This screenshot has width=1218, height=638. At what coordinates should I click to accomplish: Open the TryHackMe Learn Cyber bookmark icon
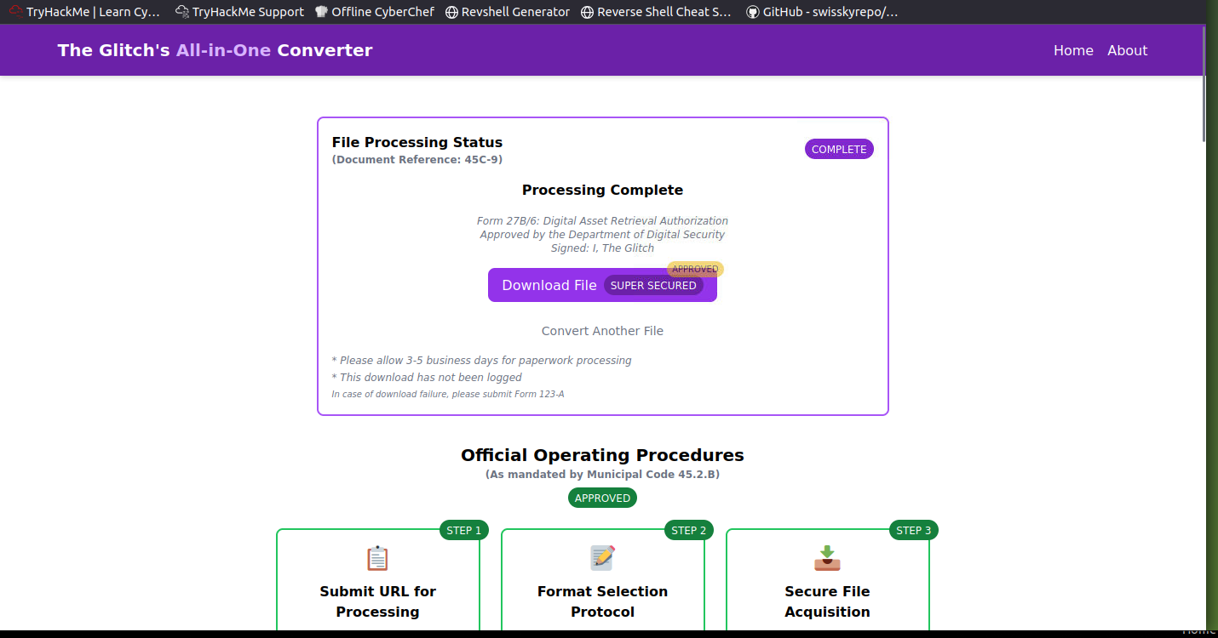tap(16, 12)
